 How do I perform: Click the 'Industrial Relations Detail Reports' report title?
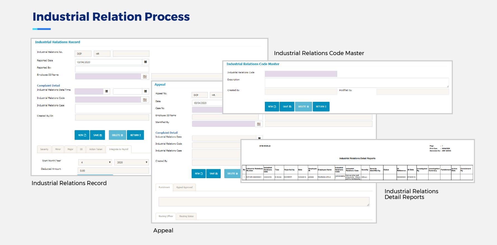pos(357,158)
